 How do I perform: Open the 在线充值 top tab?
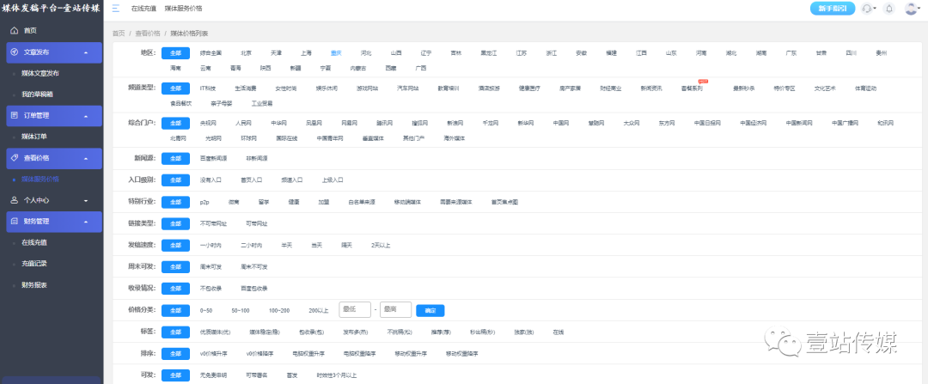143,9
